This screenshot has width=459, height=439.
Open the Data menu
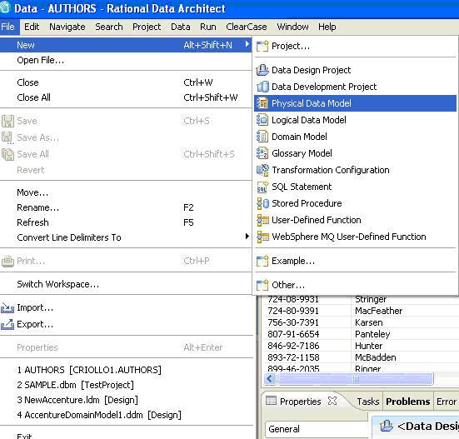pyautogui.click(x=181, y=27)
